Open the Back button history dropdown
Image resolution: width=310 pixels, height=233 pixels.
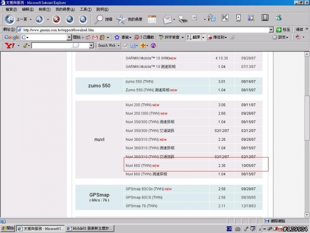[31, 19]
